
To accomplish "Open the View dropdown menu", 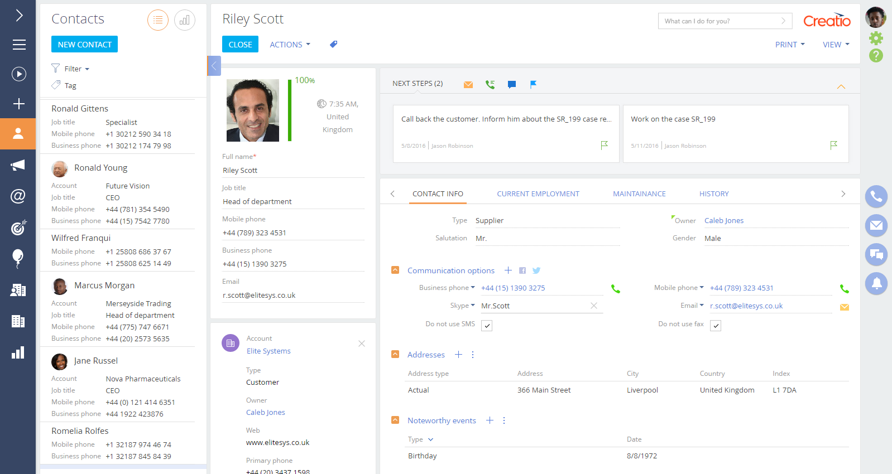I will coord(836,45).
